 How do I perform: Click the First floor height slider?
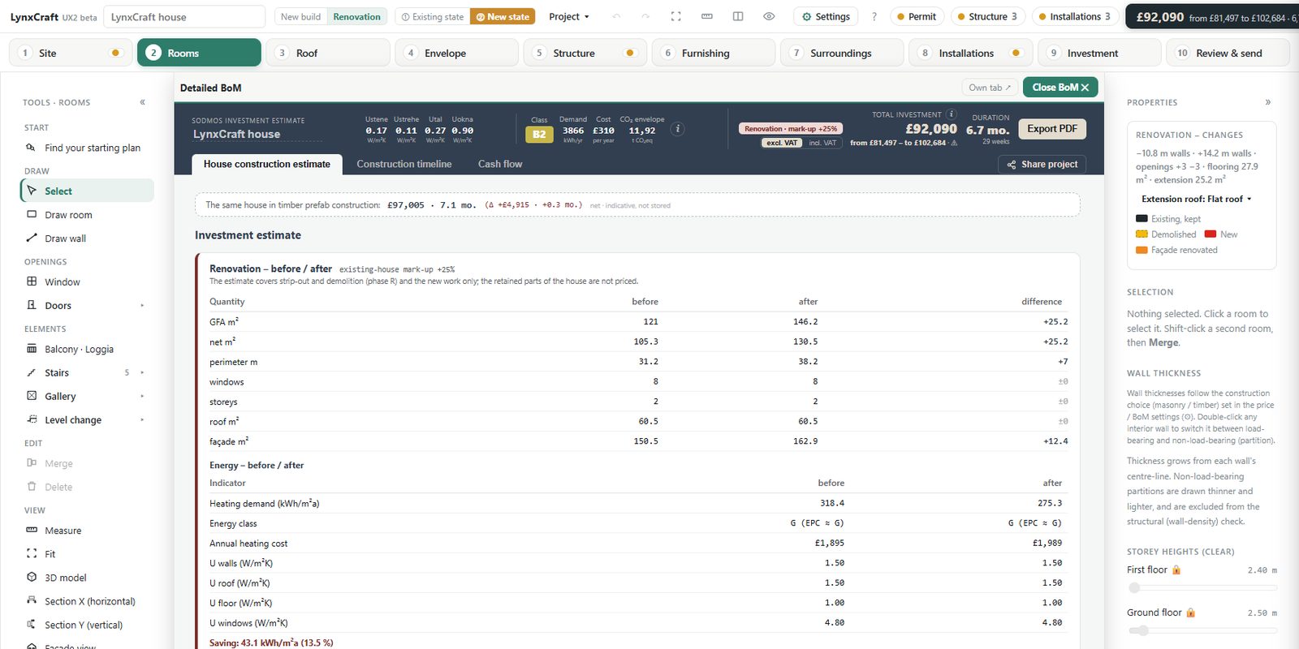[x=1202, y=587]
